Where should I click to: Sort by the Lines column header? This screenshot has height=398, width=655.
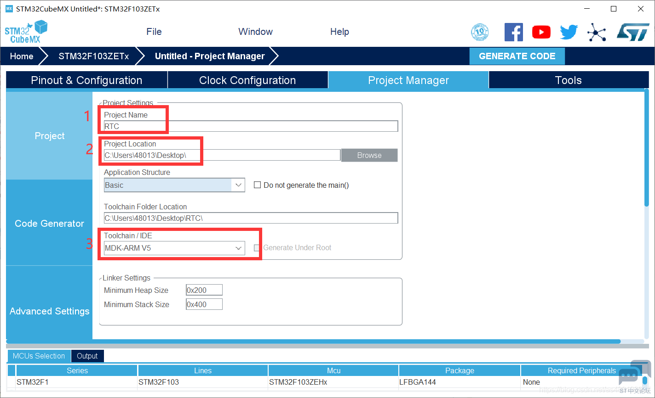coord(203,370)
